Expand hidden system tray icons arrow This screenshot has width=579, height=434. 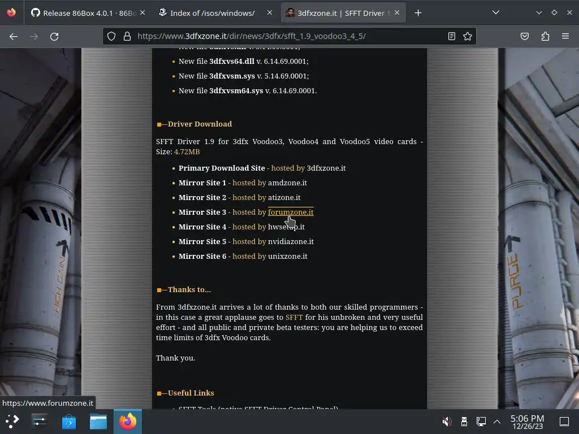(497, 421)
